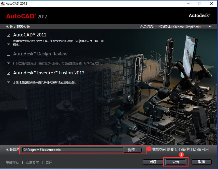
Task: Click the disk space 磁盘空间 info text
Action: click(x=180, y=150)
